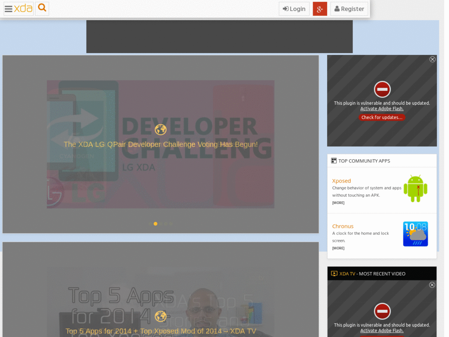The height and width of the screenshot is (337, 449).
Task: Click the Xposed Android robot icon
Action: pyautogui.click(x=415, y=188)
